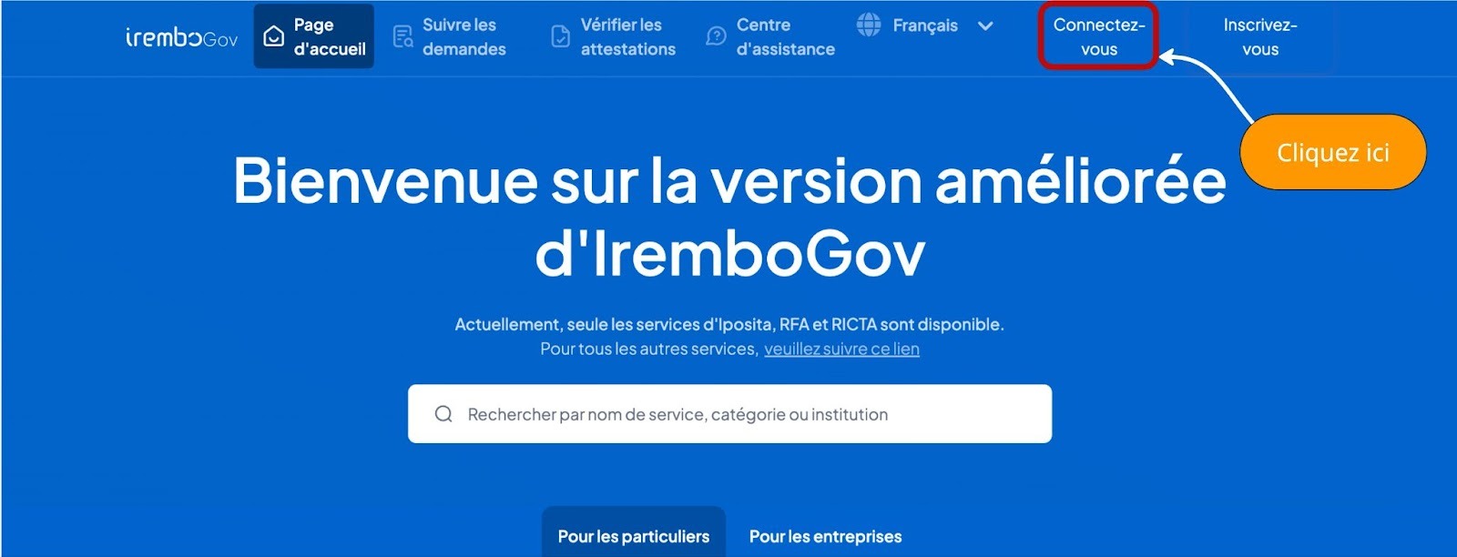Go to Suivre les demandes
Viewport: 1457px width, 557px height.
click(x=450, y=36)
